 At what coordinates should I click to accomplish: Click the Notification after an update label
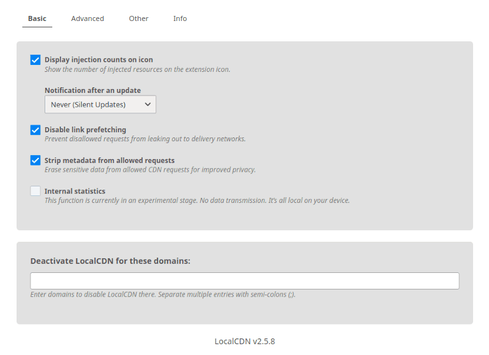pyautogui.click(x=92, y=90)
